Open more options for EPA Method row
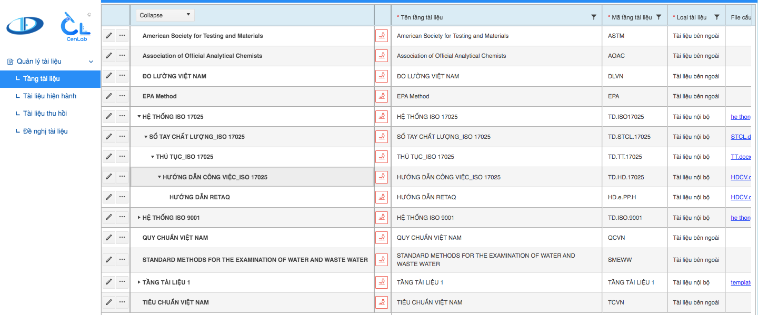 (x=122, y=96)
